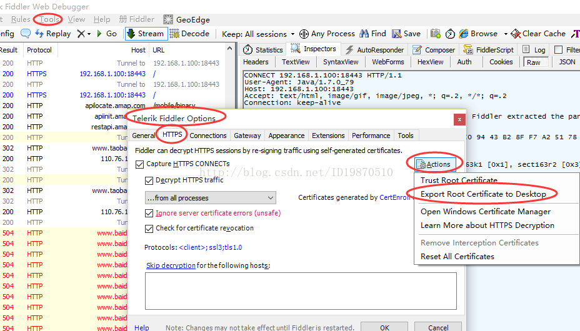Select Export Root Certificate to Desktop

click(483, 194)
